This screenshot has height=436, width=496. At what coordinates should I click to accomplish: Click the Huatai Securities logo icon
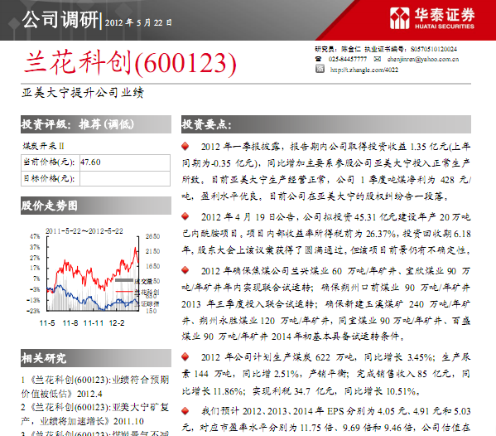[399, 18]
